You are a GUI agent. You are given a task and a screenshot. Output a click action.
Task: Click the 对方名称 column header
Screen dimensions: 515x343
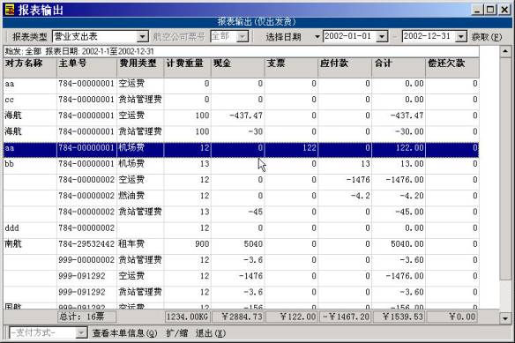point(30,68)
